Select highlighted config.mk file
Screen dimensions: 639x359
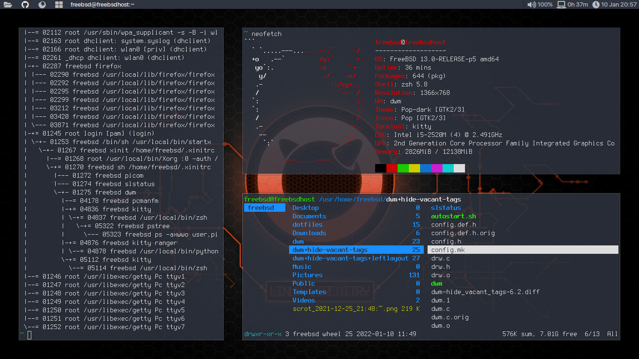click(524, 250)
